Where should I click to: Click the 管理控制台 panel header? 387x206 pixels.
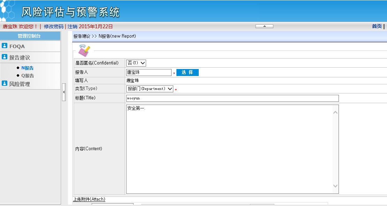pyautogui.click(x=30, y=36)
